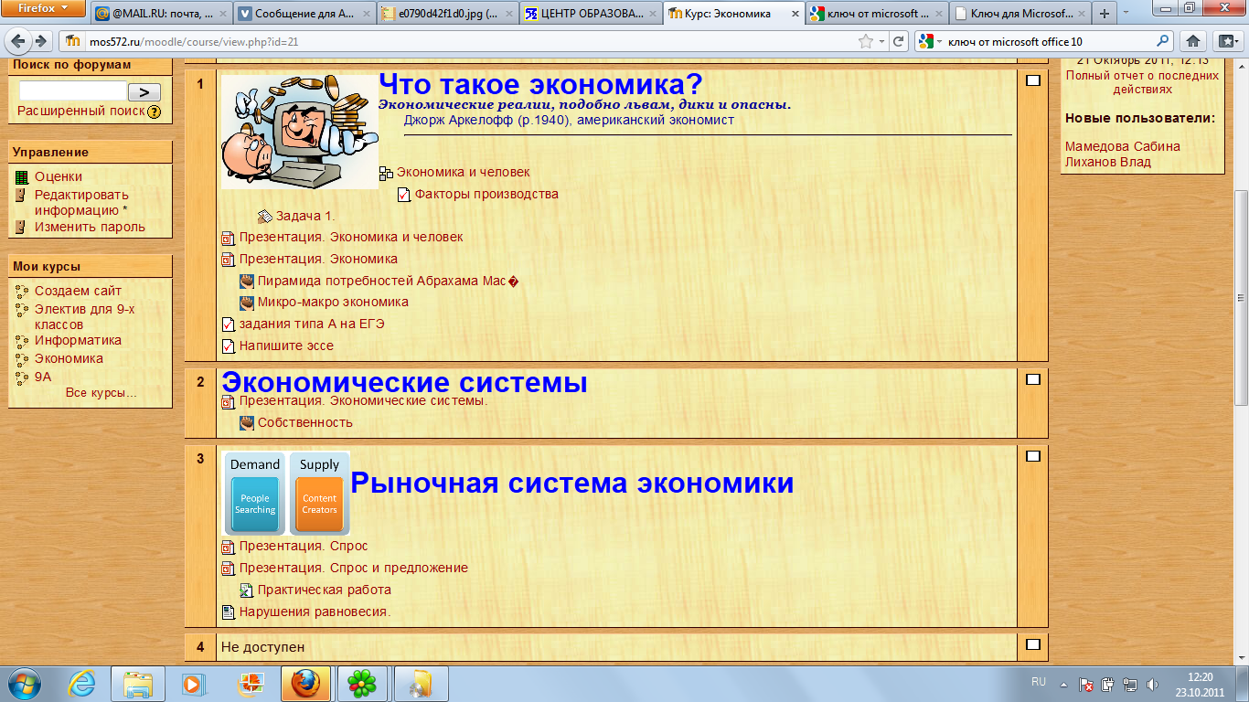Screen dimensions: 1249x702
Task: Expand the address bar history dropdown arrow
Action: [x=881, y=41]
